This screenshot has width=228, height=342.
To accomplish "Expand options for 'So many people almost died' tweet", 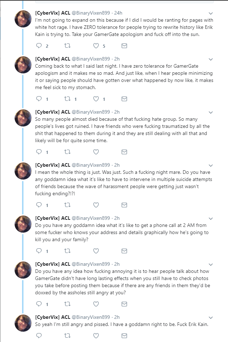I will click(211, 113).
